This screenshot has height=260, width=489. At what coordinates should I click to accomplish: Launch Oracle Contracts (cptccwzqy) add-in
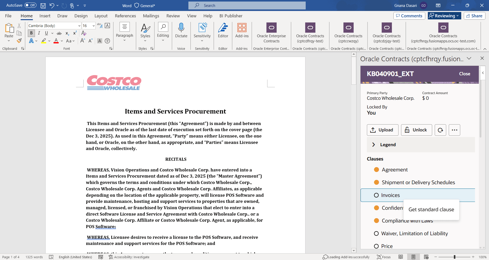348,33
